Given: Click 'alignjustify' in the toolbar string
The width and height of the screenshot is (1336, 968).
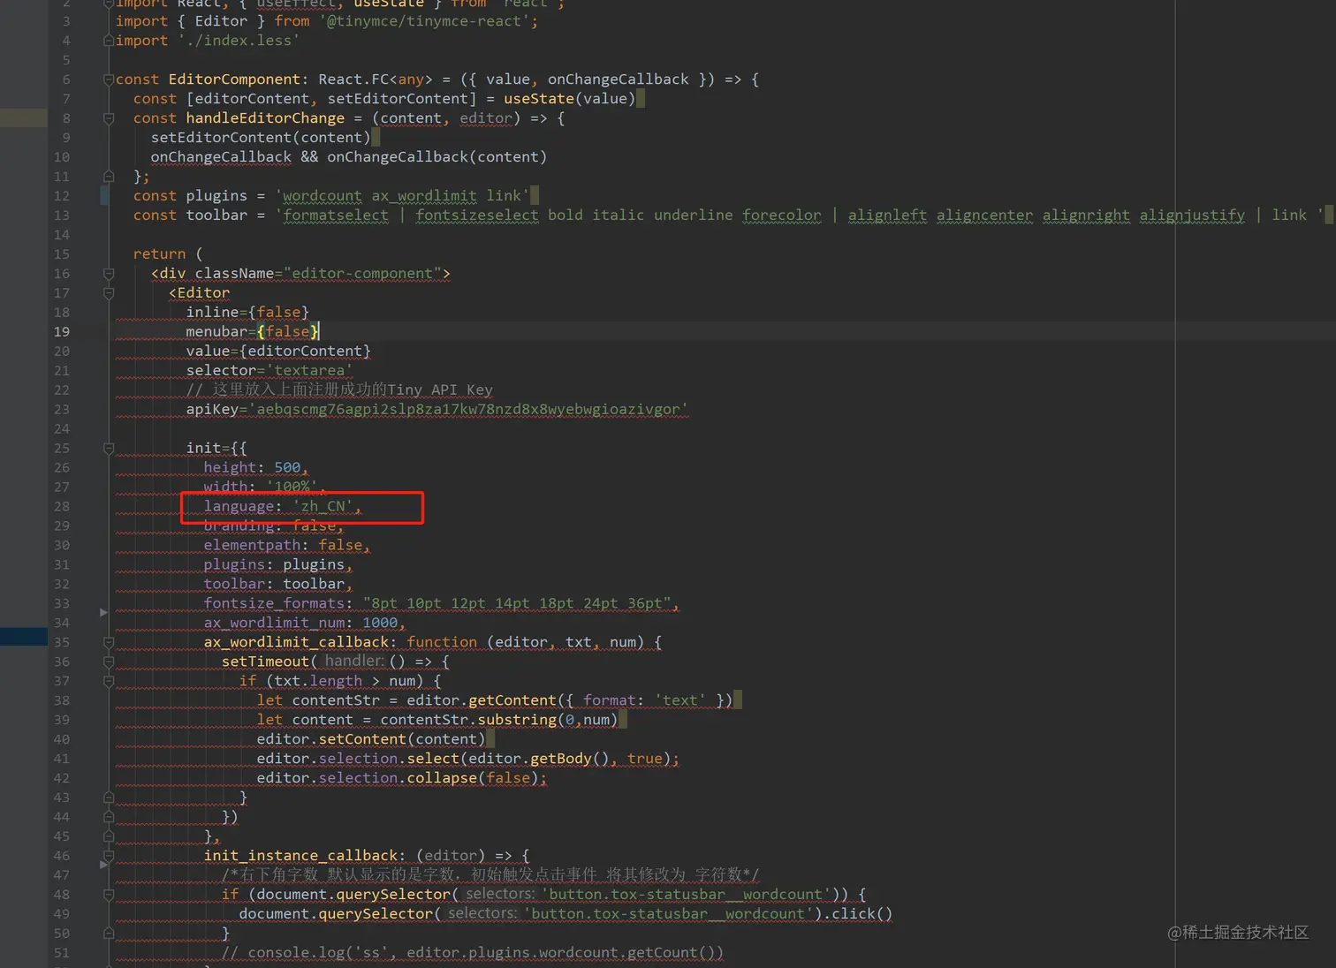Looking at the screenshot, I should [x=1193, y=216].
